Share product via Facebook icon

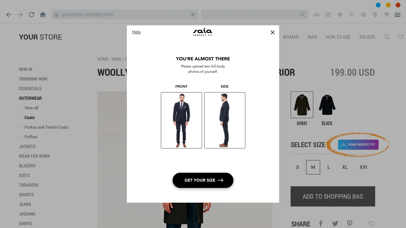pyautogui.click(x=321, y=223)
